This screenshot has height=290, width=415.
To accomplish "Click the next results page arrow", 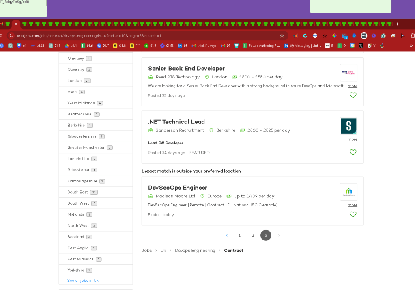I will click(x=279, y=236).
